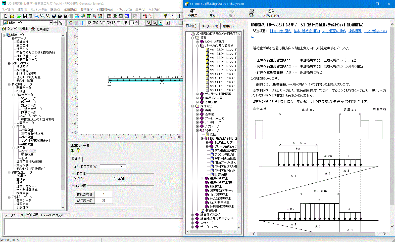Collapse 鋼材配置データ node in model tree
The width and height of the screenshot is (395, 242).
point(9,172)
